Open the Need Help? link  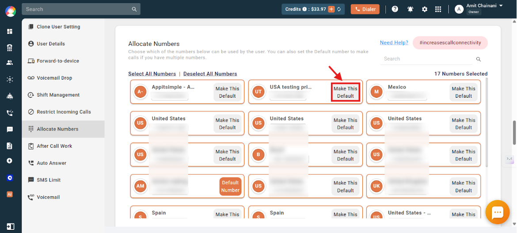pos(394,42)
